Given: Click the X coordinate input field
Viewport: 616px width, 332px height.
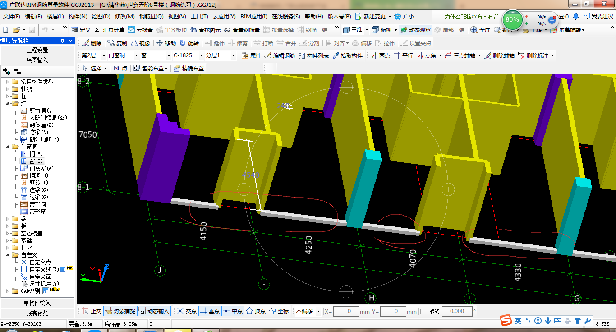Looking at the screenshot, I should pyautogui.click(x=346, y=311).
